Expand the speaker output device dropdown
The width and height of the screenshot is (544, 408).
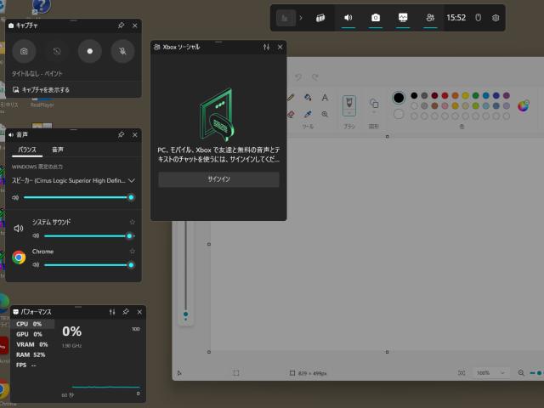pos(132,180)
